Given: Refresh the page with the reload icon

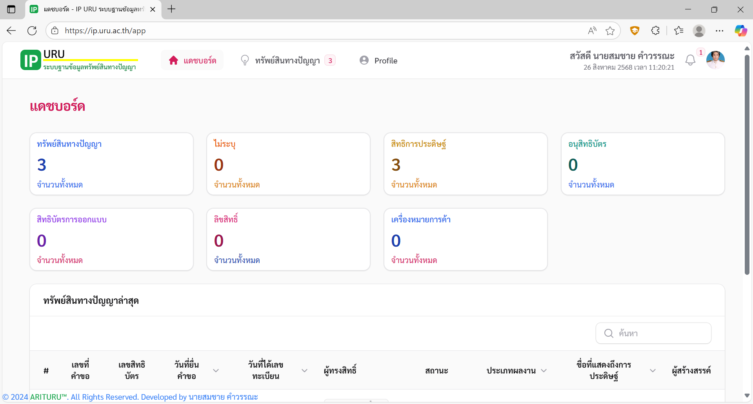Looking at the screenshot, I should (x=32, y=31).
